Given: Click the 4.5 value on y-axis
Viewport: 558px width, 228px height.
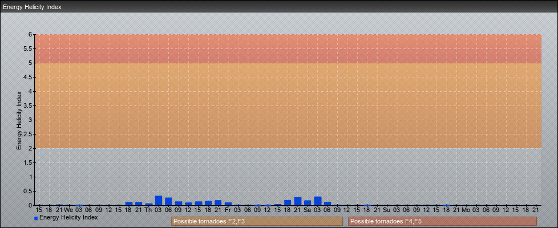Looking at the screenshot, I should (x=28, y=77).
